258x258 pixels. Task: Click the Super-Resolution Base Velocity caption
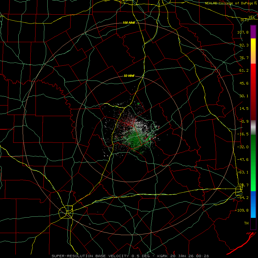[x=130, y=256]
